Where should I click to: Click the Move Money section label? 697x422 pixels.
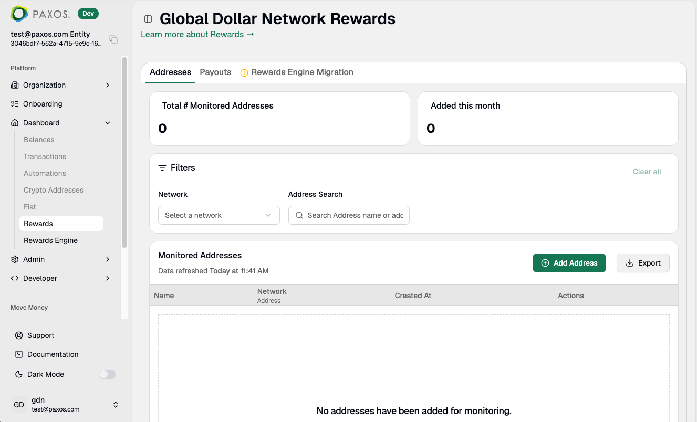29,308
